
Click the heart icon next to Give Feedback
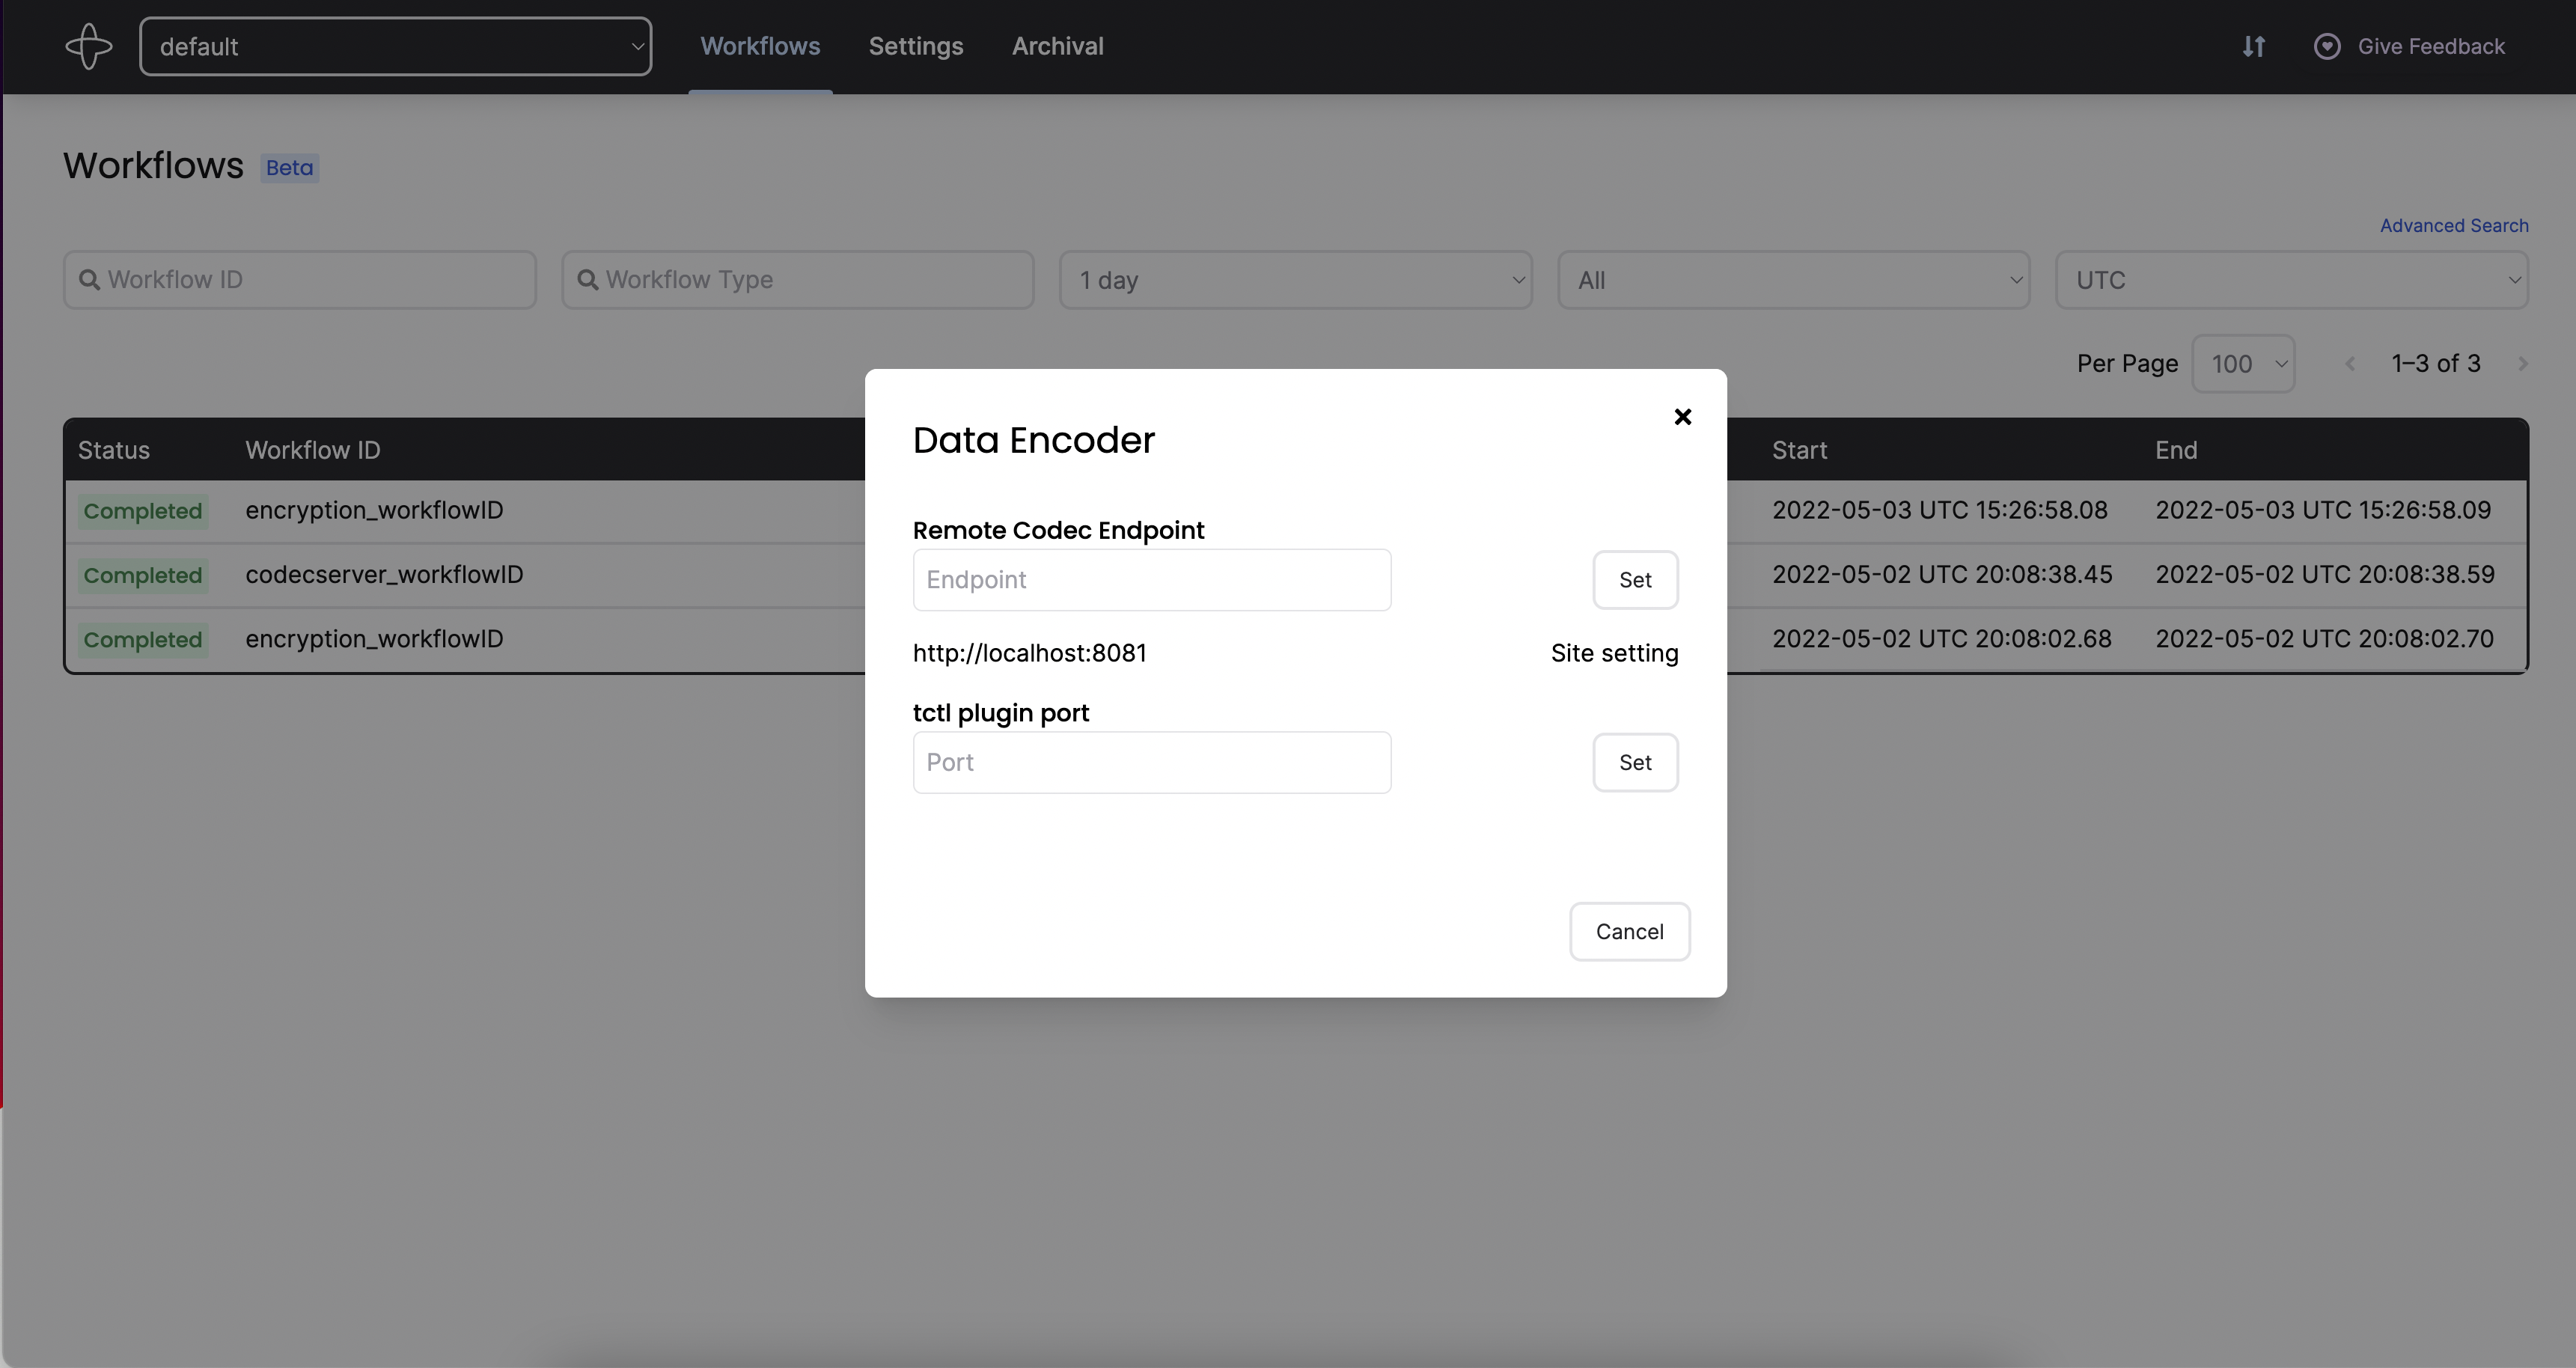pyautogui.click(x=2328, y=46)
